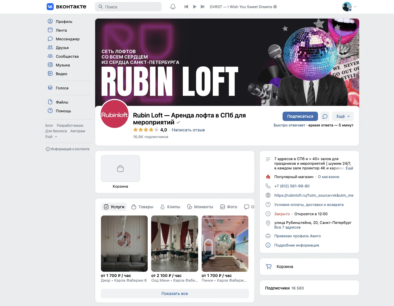The height and width of the screenshot is (306, 394).
Task: Open the rubinloft.ru website link
Action: coord(314,195)
